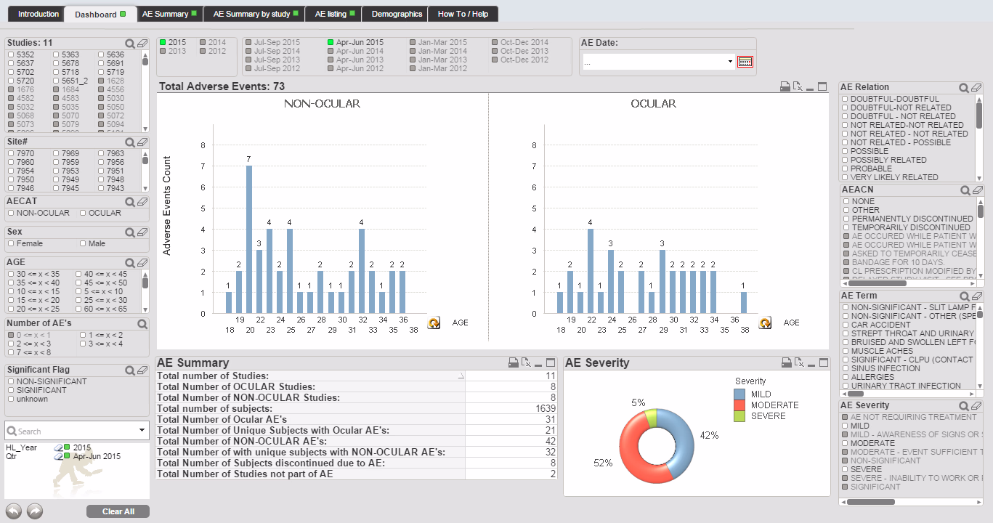Open search for the Sex list box
The image size is (993, 523).
click(130, 232)
